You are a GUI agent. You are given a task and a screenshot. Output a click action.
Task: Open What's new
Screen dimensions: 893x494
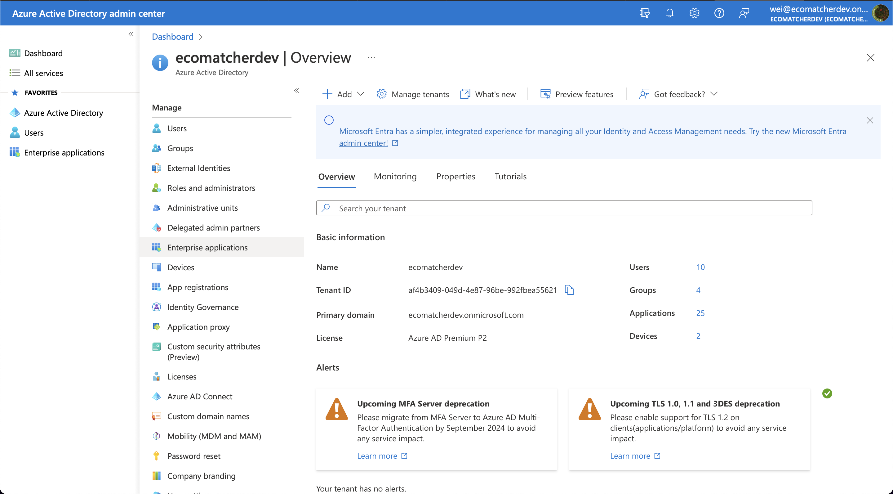(488, 94)
